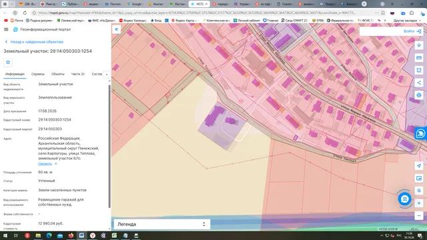Open the chat support bubble
The height and width of the screenshot is (240, 427).
[405, 199]
